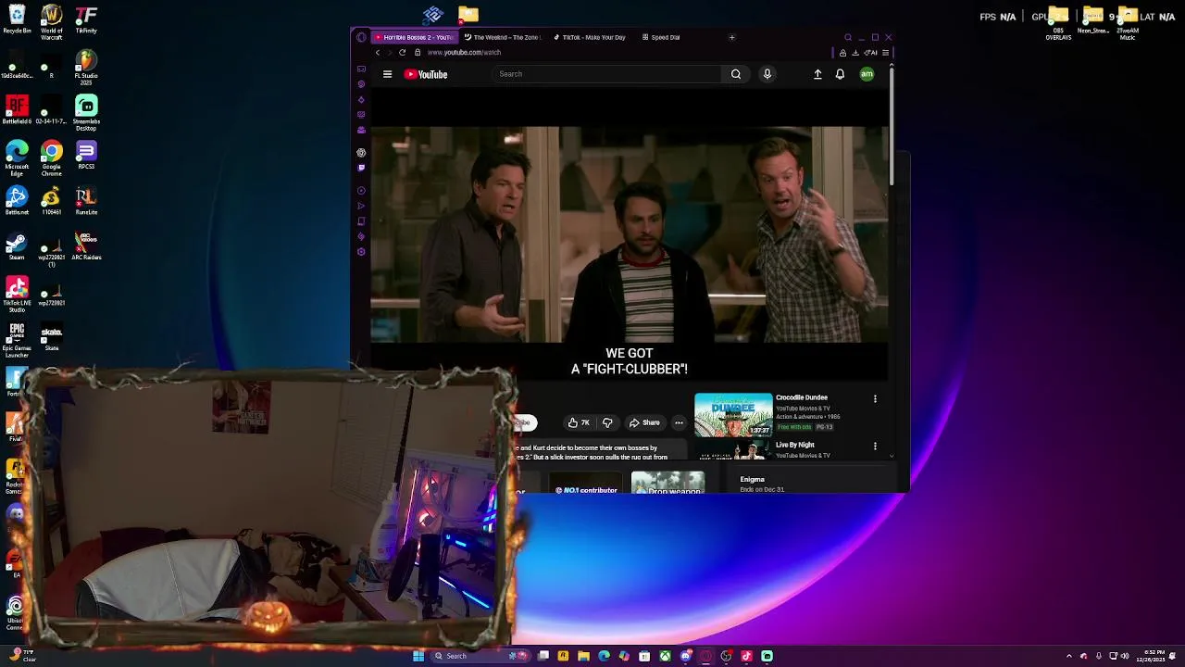1185x667 pixels.
Task: Open browser downloads icon in toolbar
Action: pyautogui.click(x=855, y=53)
